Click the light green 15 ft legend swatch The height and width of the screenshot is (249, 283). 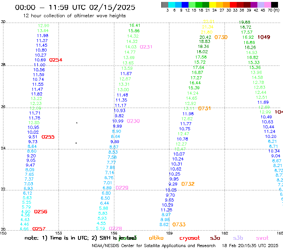point(192,5)
